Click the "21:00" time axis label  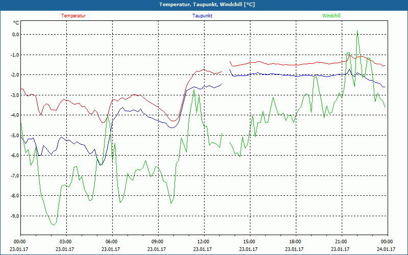341,242
